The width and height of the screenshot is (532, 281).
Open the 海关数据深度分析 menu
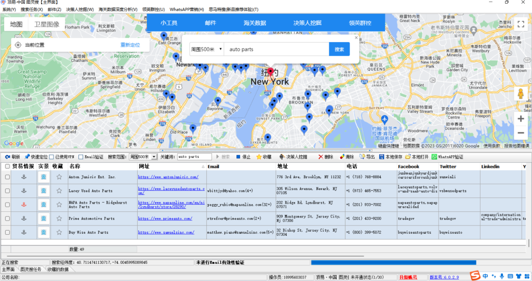tap(118, 9)
